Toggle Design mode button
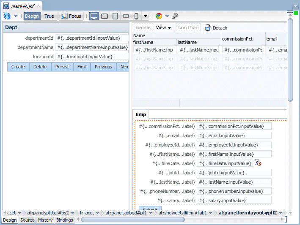Screen dimensions: 300x225 pos(32,16)
